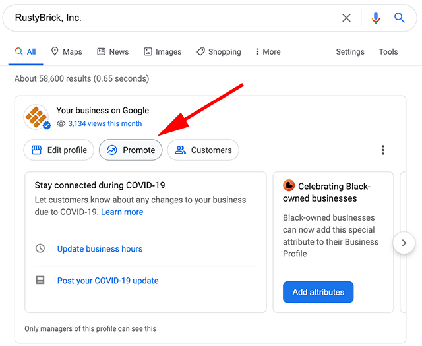Viewport: 422px width, 346px height.
Task: Open search Settings menu
Action: (349, 52)
